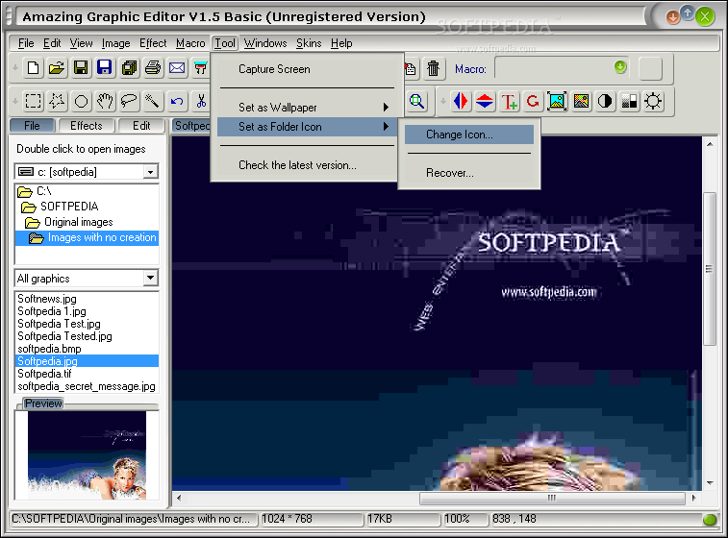Select Softpedia.tif in file list
The height and width of the screenshot is (538, 728).
[x=44, y=374]
